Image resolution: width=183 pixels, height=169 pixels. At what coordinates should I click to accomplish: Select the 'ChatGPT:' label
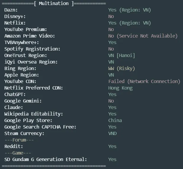(x=15, y=95)
